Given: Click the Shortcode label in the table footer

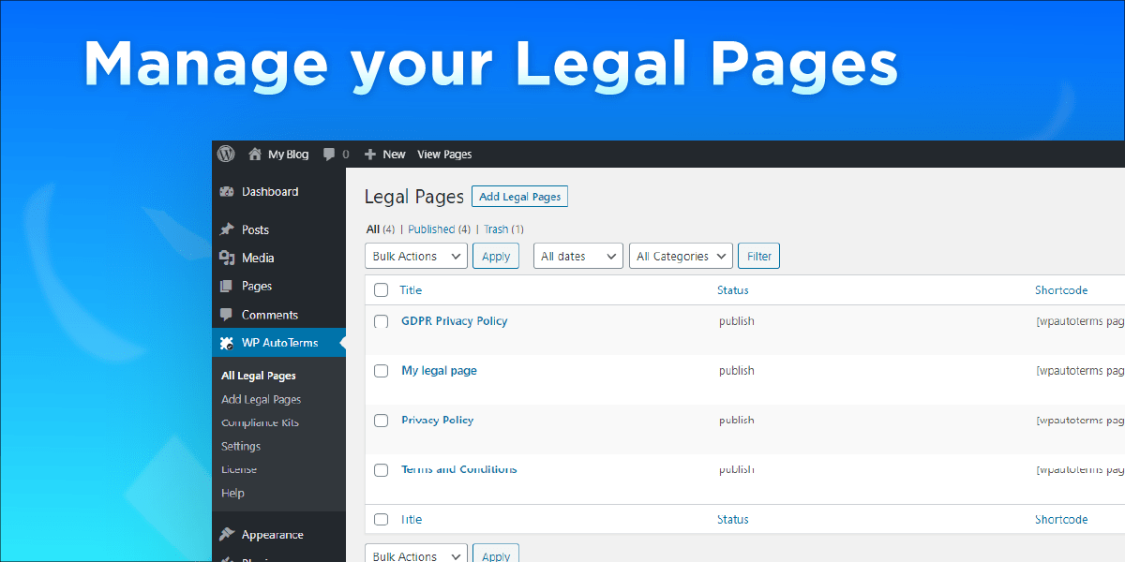Looking at the screenshot, I should (1061, 519).
